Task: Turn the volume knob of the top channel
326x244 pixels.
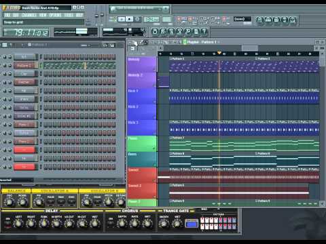Action: [x=10, y=57]
